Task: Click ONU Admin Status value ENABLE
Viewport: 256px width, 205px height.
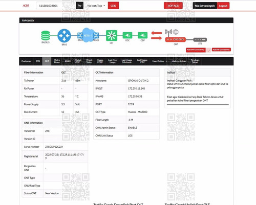Action: 133,128
